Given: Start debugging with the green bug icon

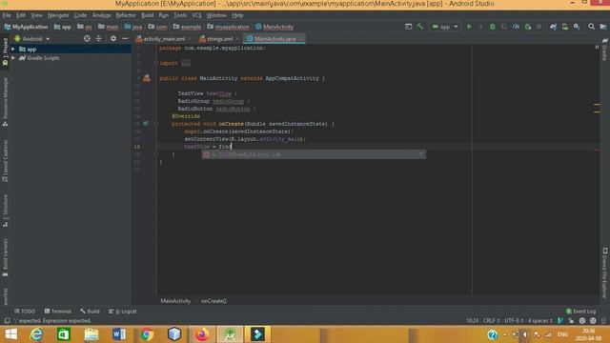Looking at the screenshot, I should (x=492, y=27).
